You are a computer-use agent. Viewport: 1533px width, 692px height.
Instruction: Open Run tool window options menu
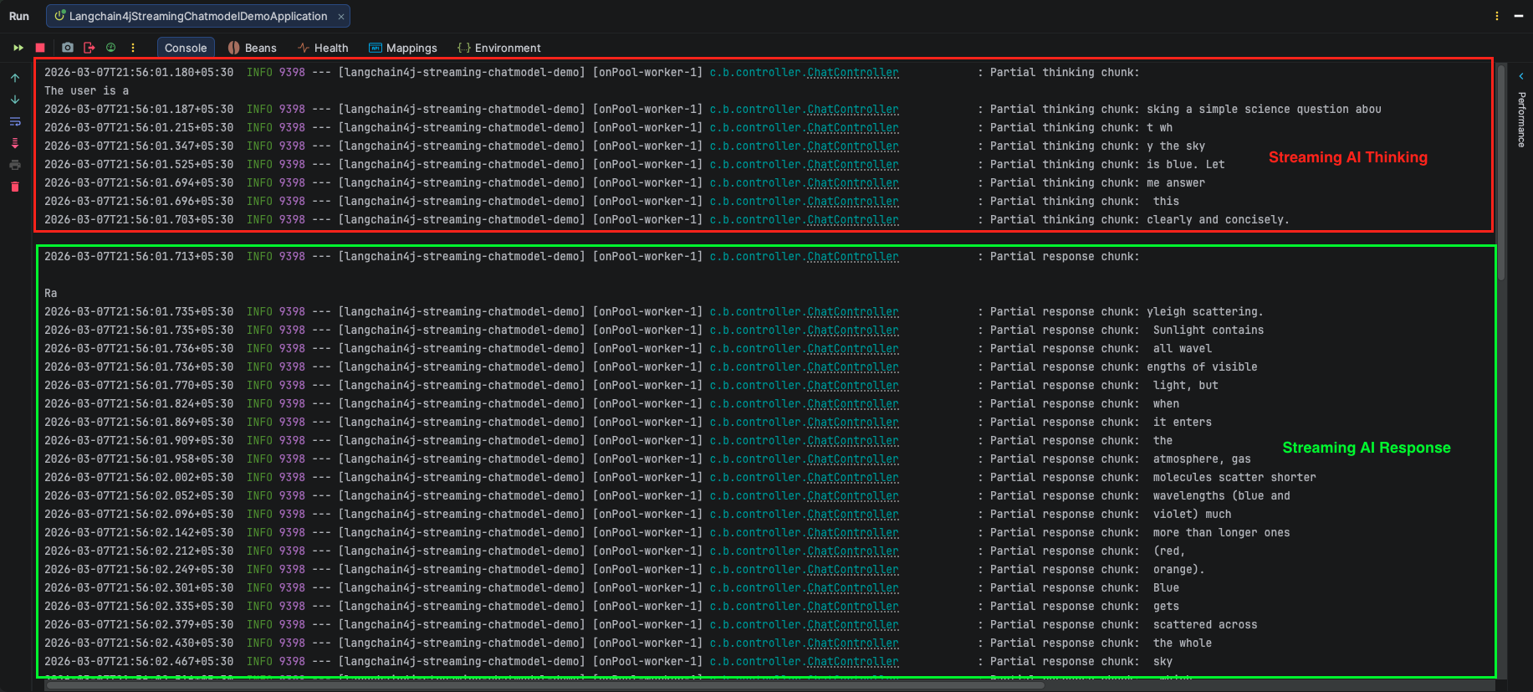pyautogui.click(x=1496, y=16)
